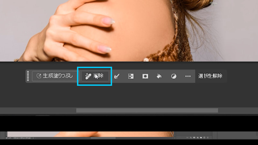
Task: Click the 削除 remove button
Action: coord(94,76)
